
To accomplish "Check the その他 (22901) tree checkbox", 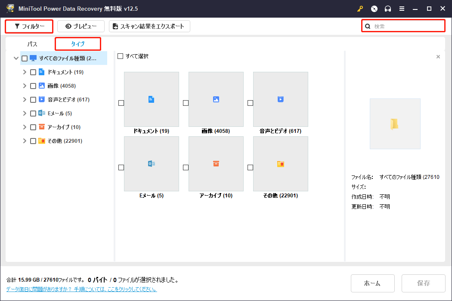I will (x=33, y=141).
